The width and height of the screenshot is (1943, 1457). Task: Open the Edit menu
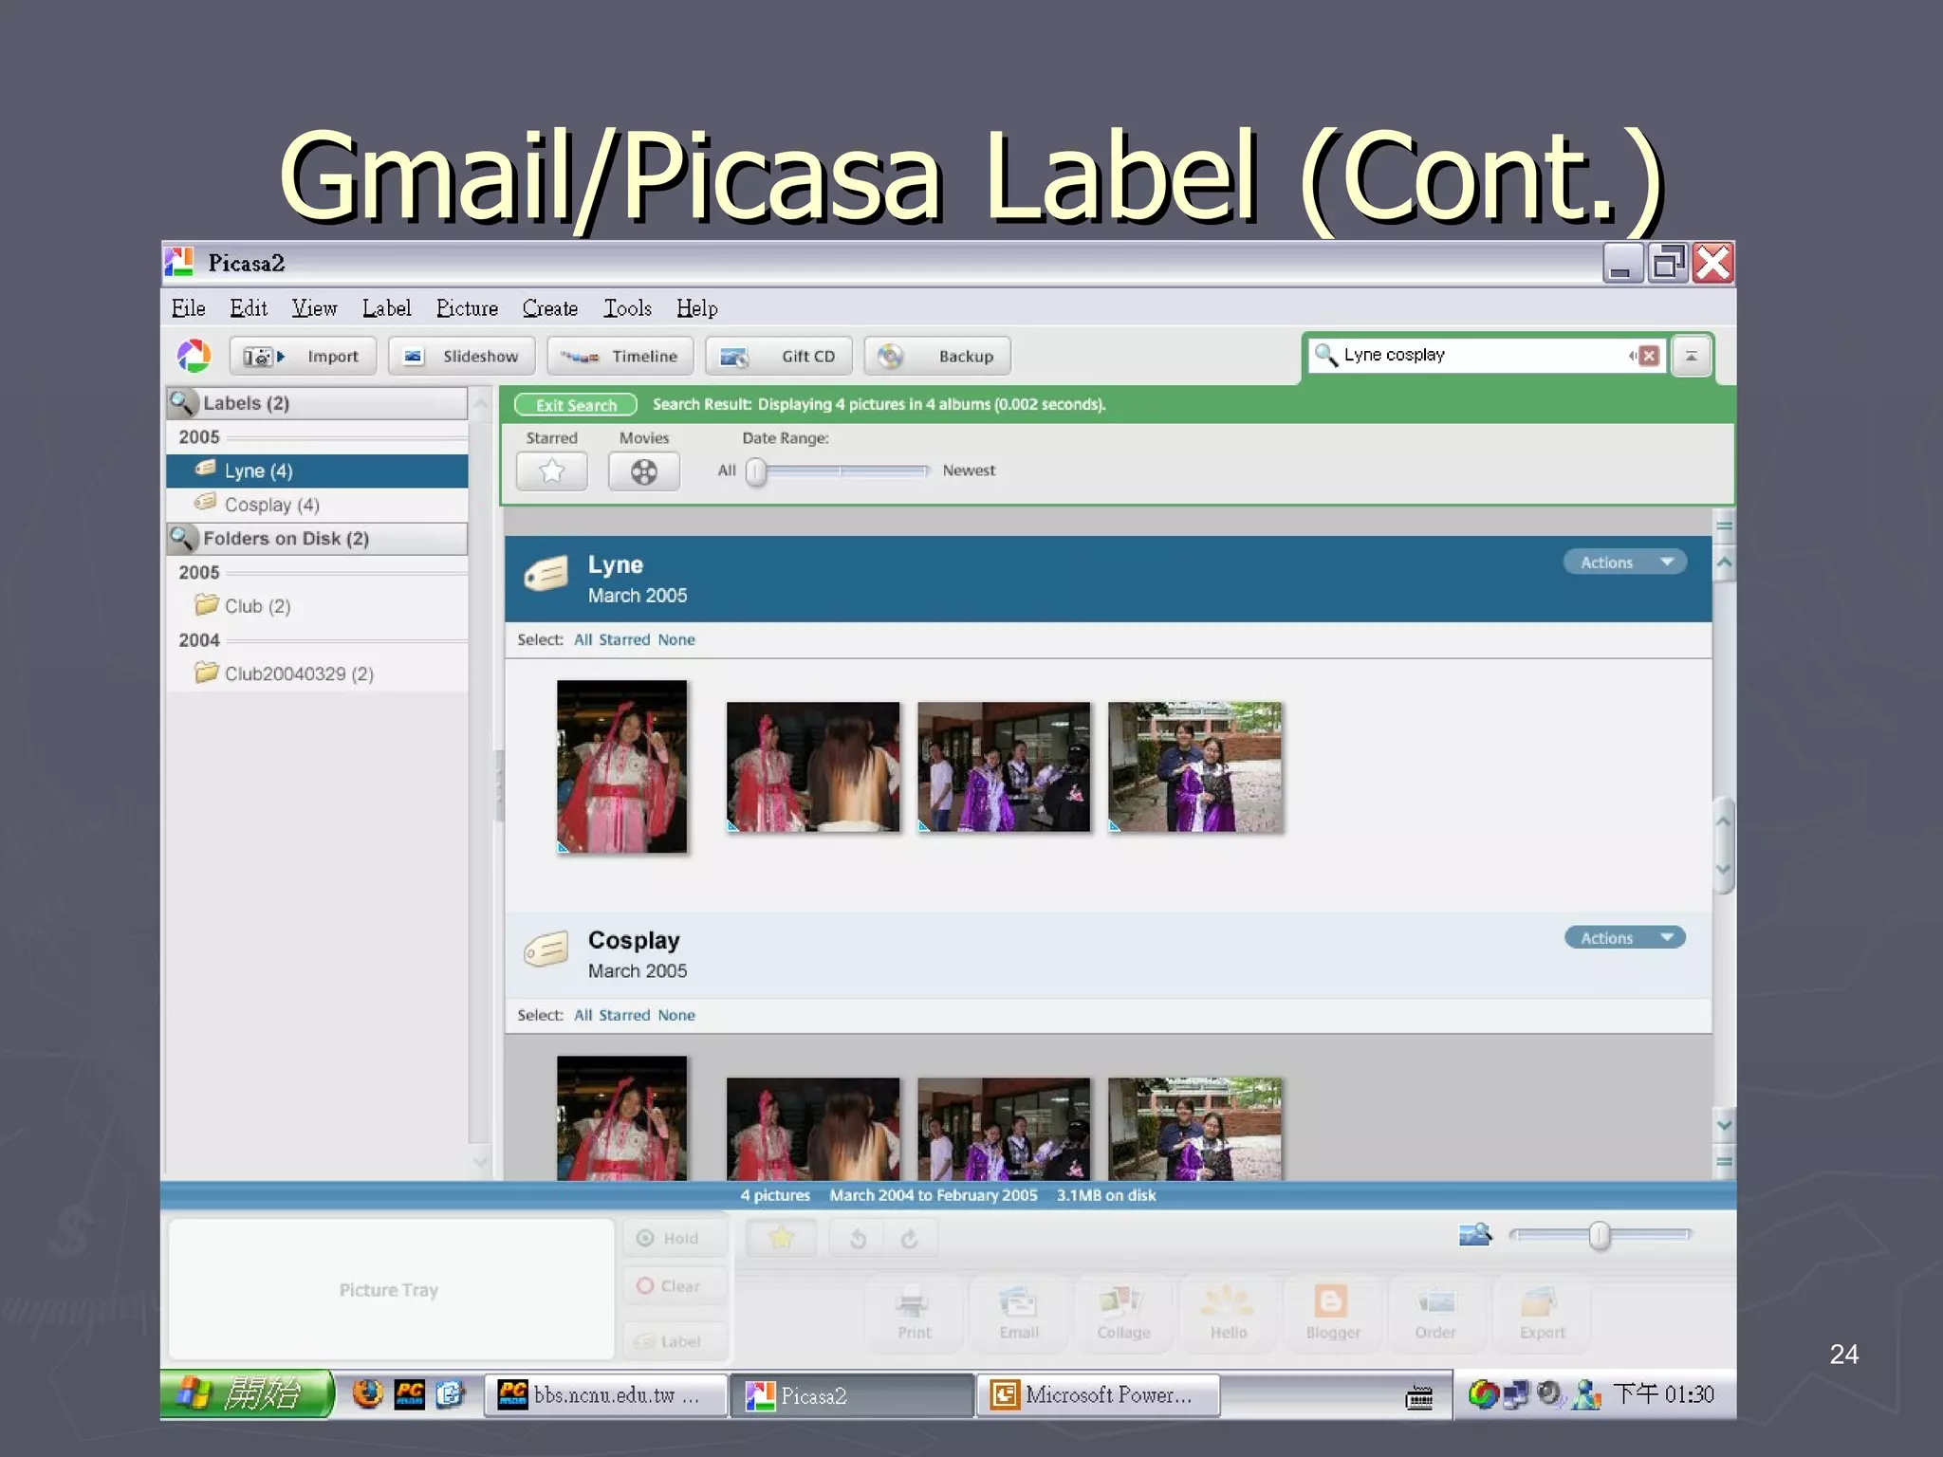249,308
